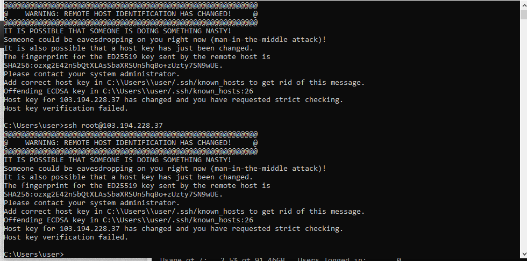Click the scrollbar down arrow

[523, 254]
